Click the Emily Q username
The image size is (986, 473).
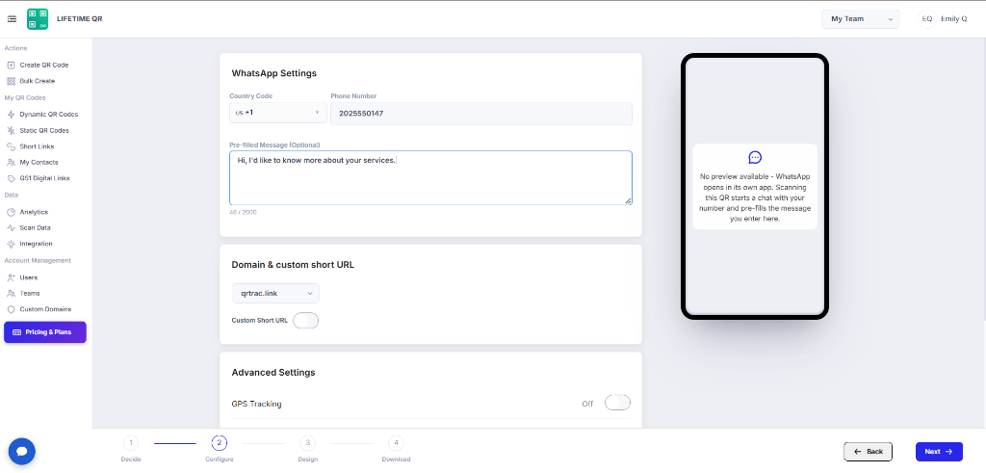[x=954, y=19]
